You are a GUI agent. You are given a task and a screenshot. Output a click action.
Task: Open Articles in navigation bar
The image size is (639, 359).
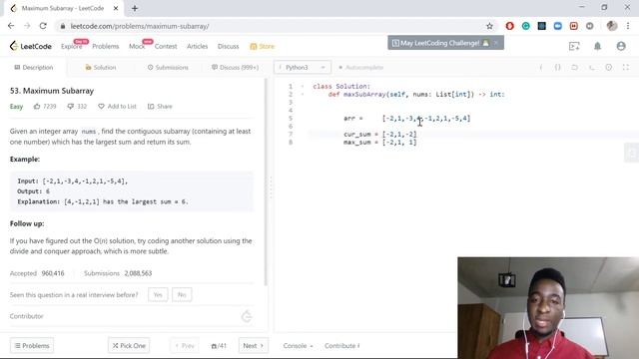click(198, 46)
